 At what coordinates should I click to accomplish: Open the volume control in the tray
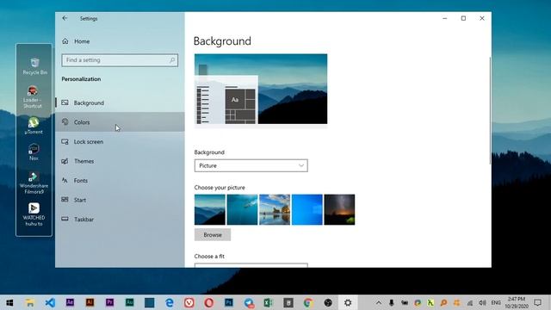click(x=483, y=302)
